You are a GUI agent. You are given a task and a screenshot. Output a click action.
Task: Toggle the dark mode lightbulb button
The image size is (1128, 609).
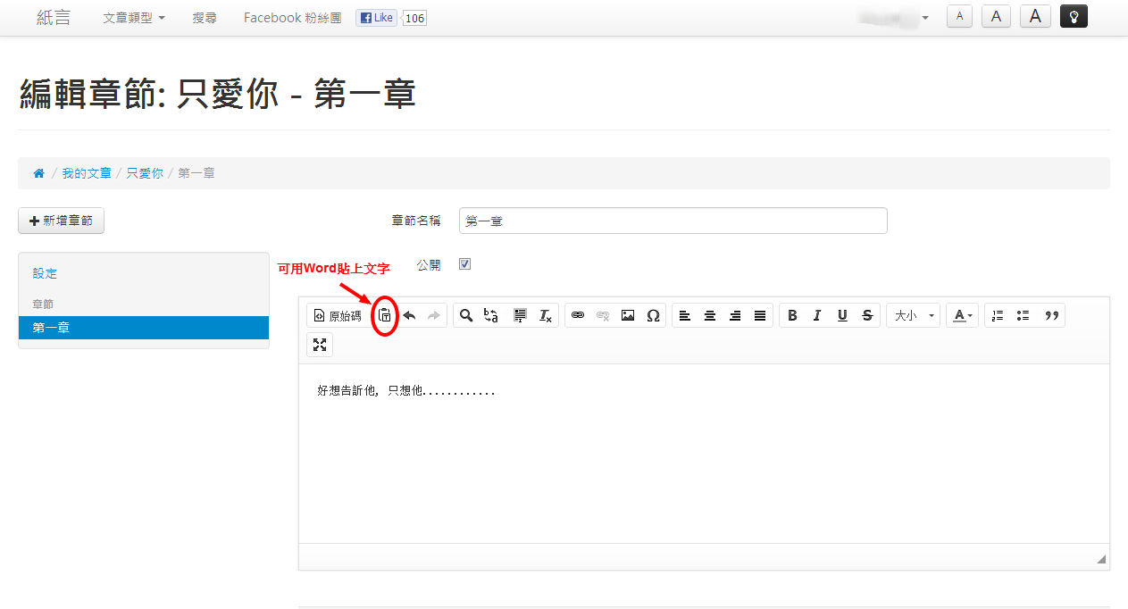1074,16
